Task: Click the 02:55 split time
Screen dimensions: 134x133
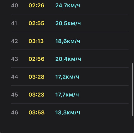Action: pyautogui.click(x=37, y=23)
